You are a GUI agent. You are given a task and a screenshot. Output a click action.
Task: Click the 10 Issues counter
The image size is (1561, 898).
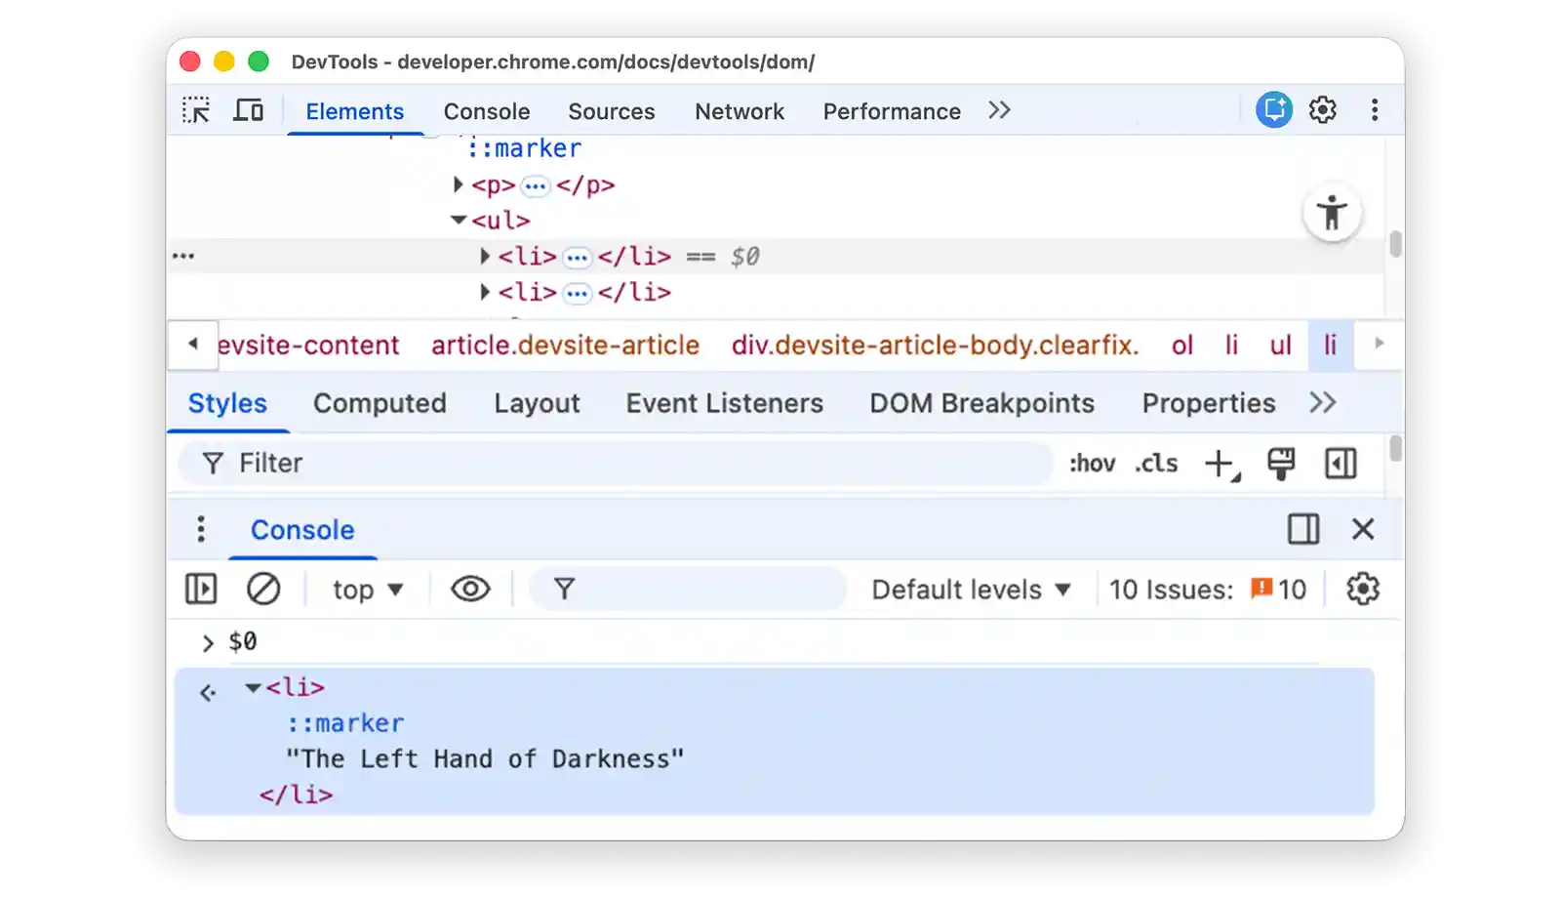[x=1210, y=589]
